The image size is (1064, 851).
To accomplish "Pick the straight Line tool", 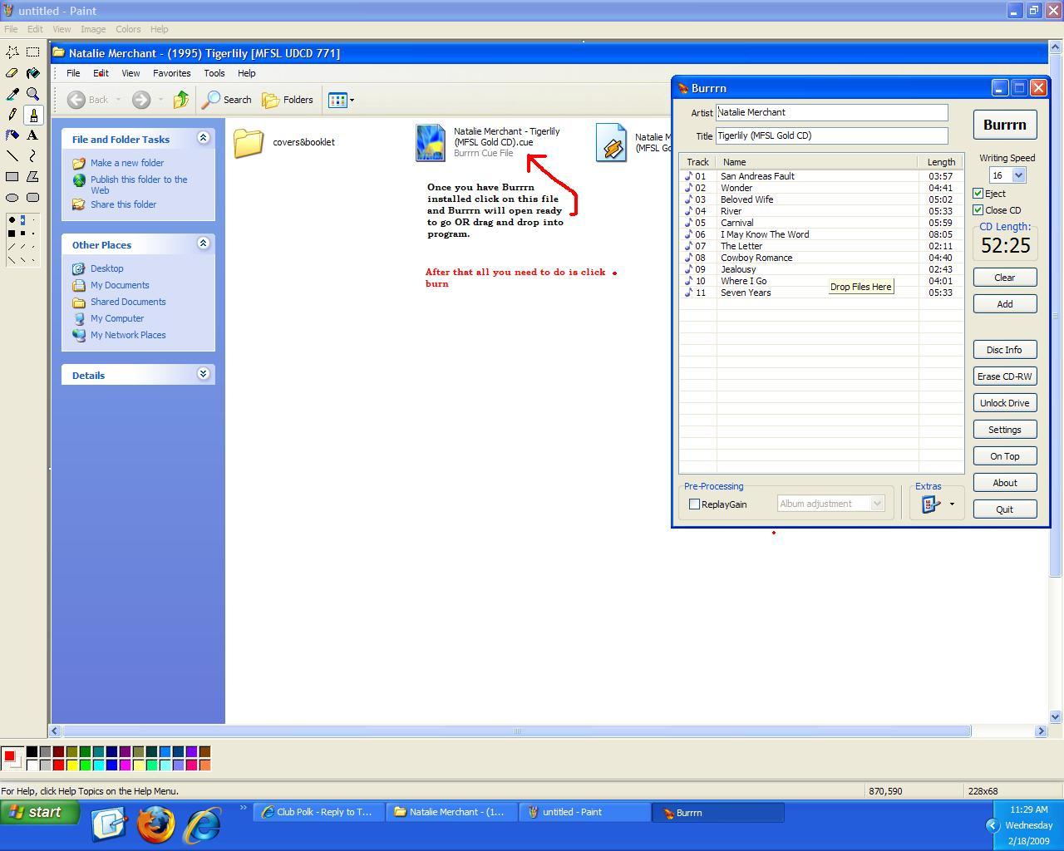I will (x=12, y=155).
